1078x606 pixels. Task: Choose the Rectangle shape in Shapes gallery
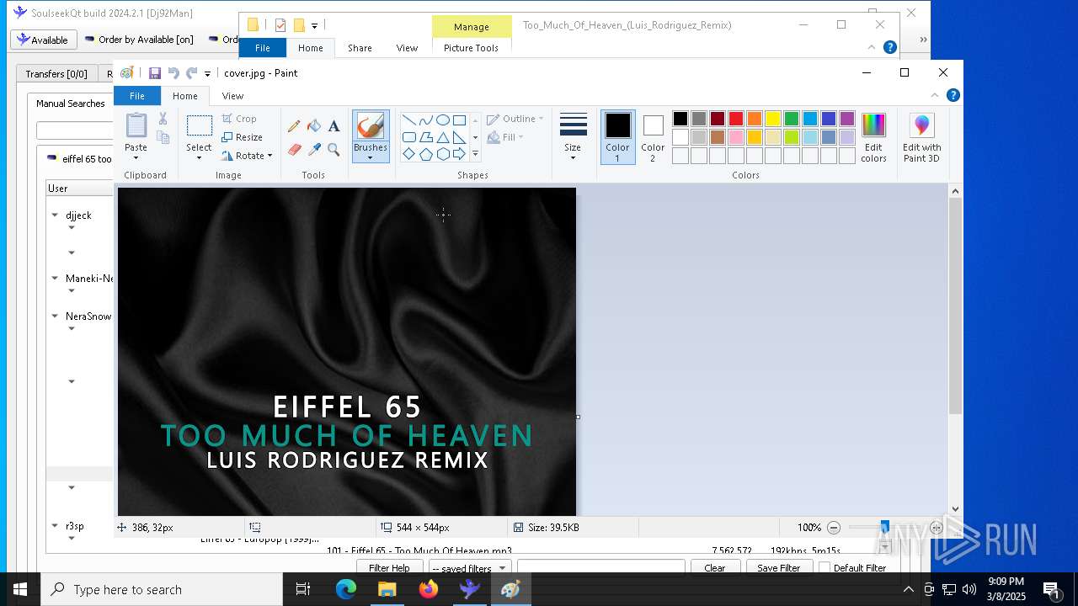(x=459, y=120)
